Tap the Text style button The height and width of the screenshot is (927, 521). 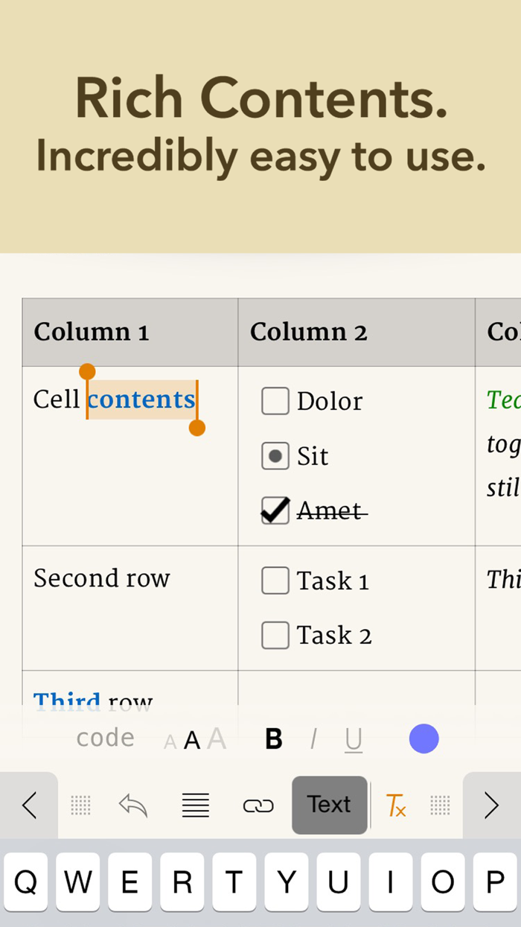329,805
